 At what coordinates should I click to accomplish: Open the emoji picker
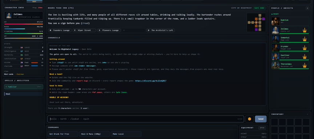(x=249, y=119)
